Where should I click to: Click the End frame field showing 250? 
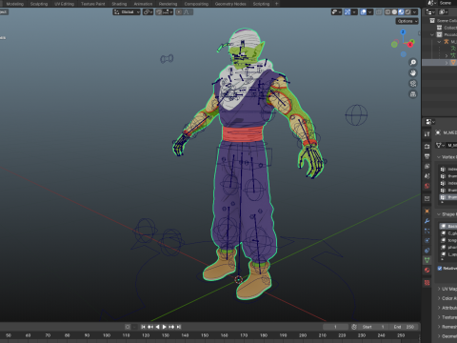[404, 327]
